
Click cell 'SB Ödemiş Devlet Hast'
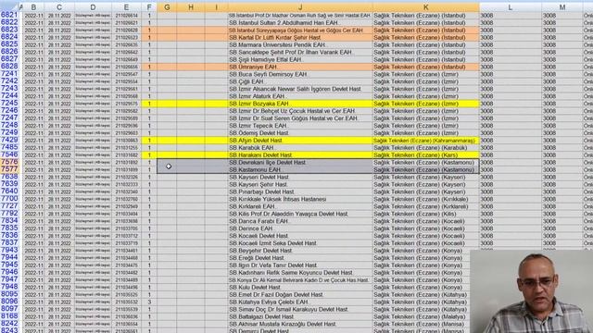[x=300, y=133]
